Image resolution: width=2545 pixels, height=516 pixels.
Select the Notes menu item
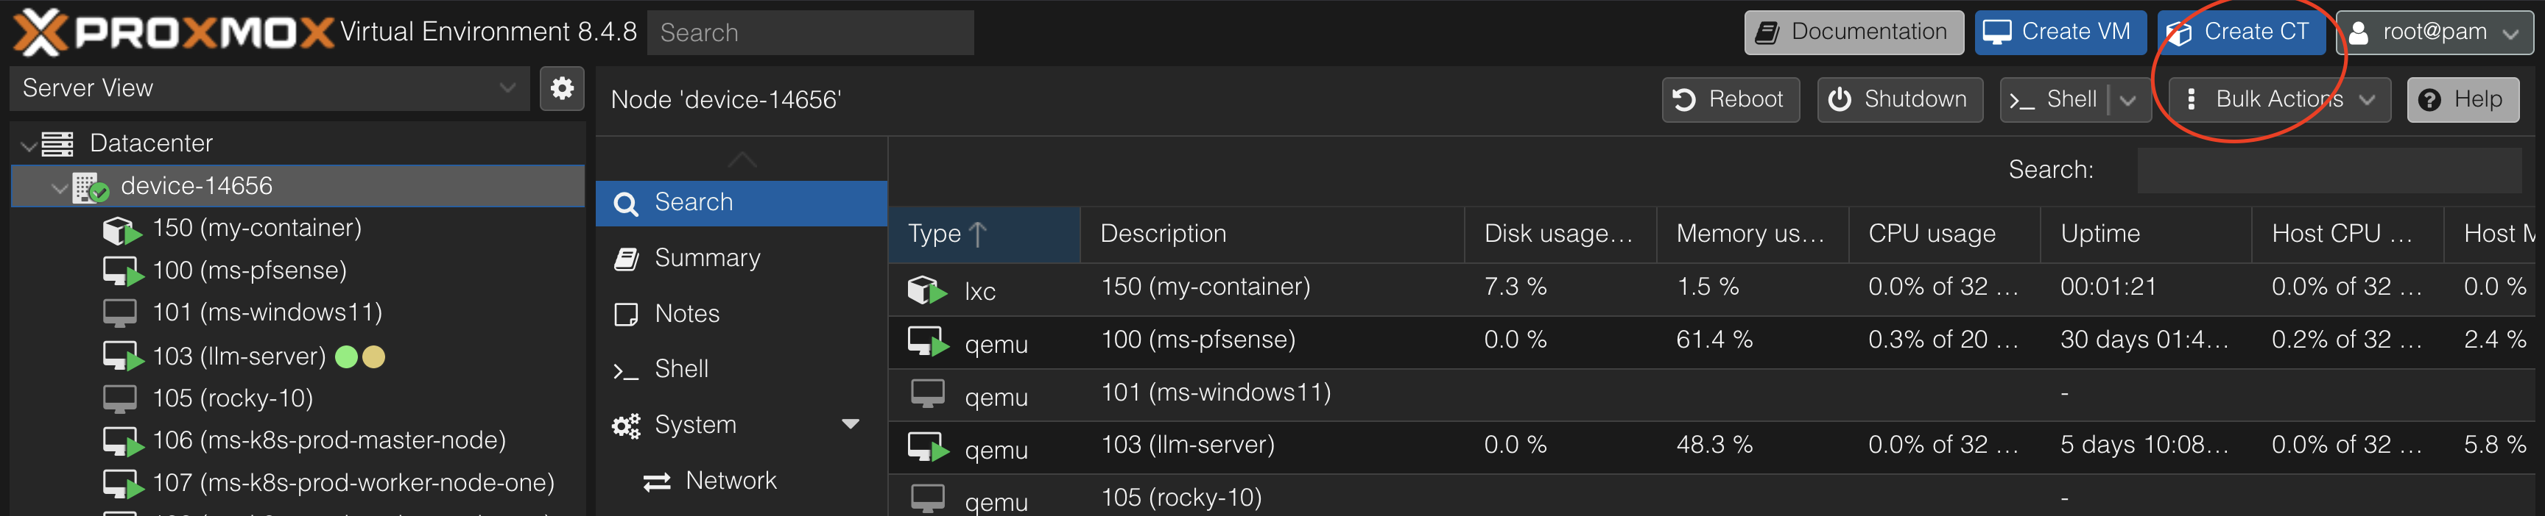point(686,314)
